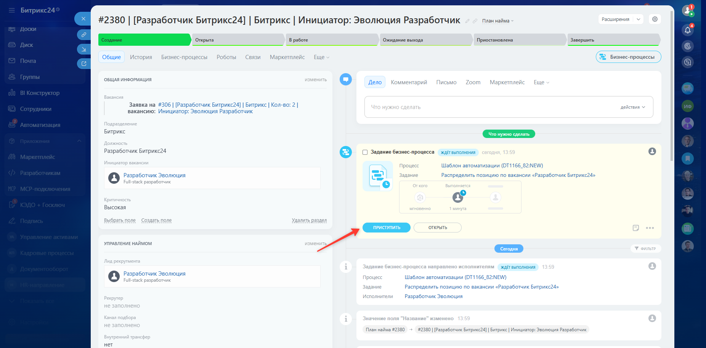This screenshot has height=348, width=706.
Task: Open the general chat bubble icon in right bar
Action: 688,88
